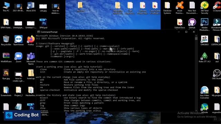
Task: Open the CERTIFICAT... folder icon
Action: pos(217,41)
